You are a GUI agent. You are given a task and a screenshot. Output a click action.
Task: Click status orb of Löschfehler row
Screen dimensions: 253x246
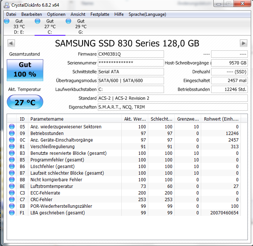tap(12, 166)
